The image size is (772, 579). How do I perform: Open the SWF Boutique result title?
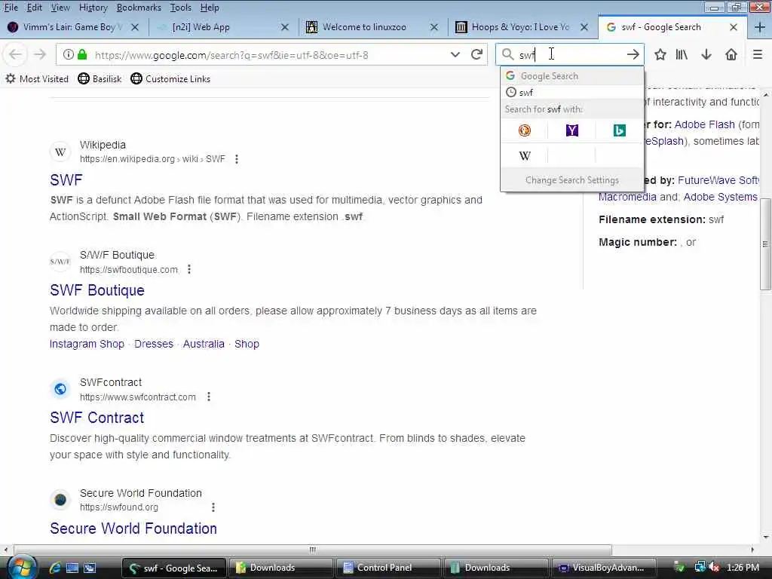[x=97, y=290]
